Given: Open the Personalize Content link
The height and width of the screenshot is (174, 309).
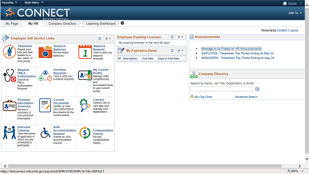Looking at the screenshot, I should tap(282, 30).
